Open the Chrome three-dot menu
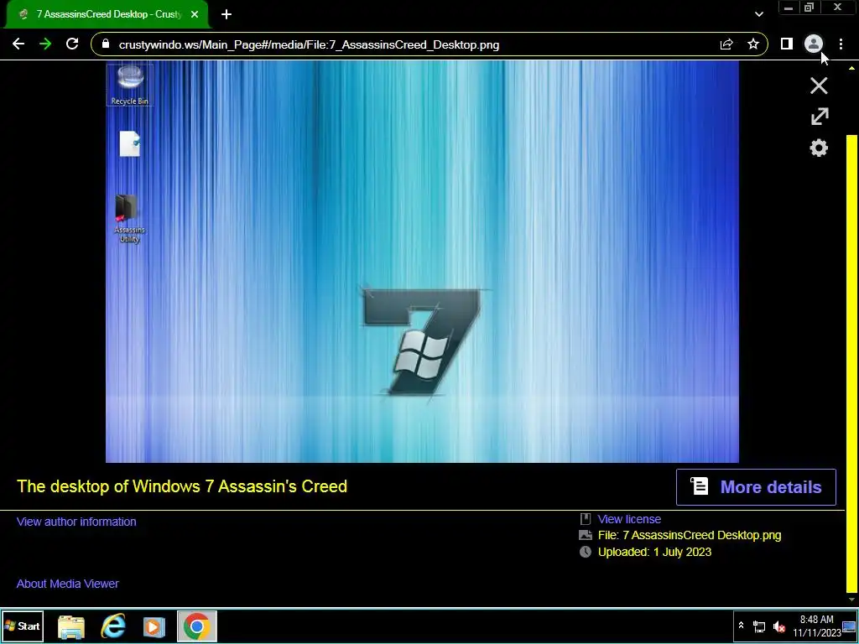The width and height of the screenshot is (859, 644). (841, 44)
